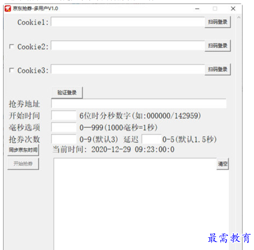
Task: Click the scrollbar up arrow at top right
Action: 239,17
